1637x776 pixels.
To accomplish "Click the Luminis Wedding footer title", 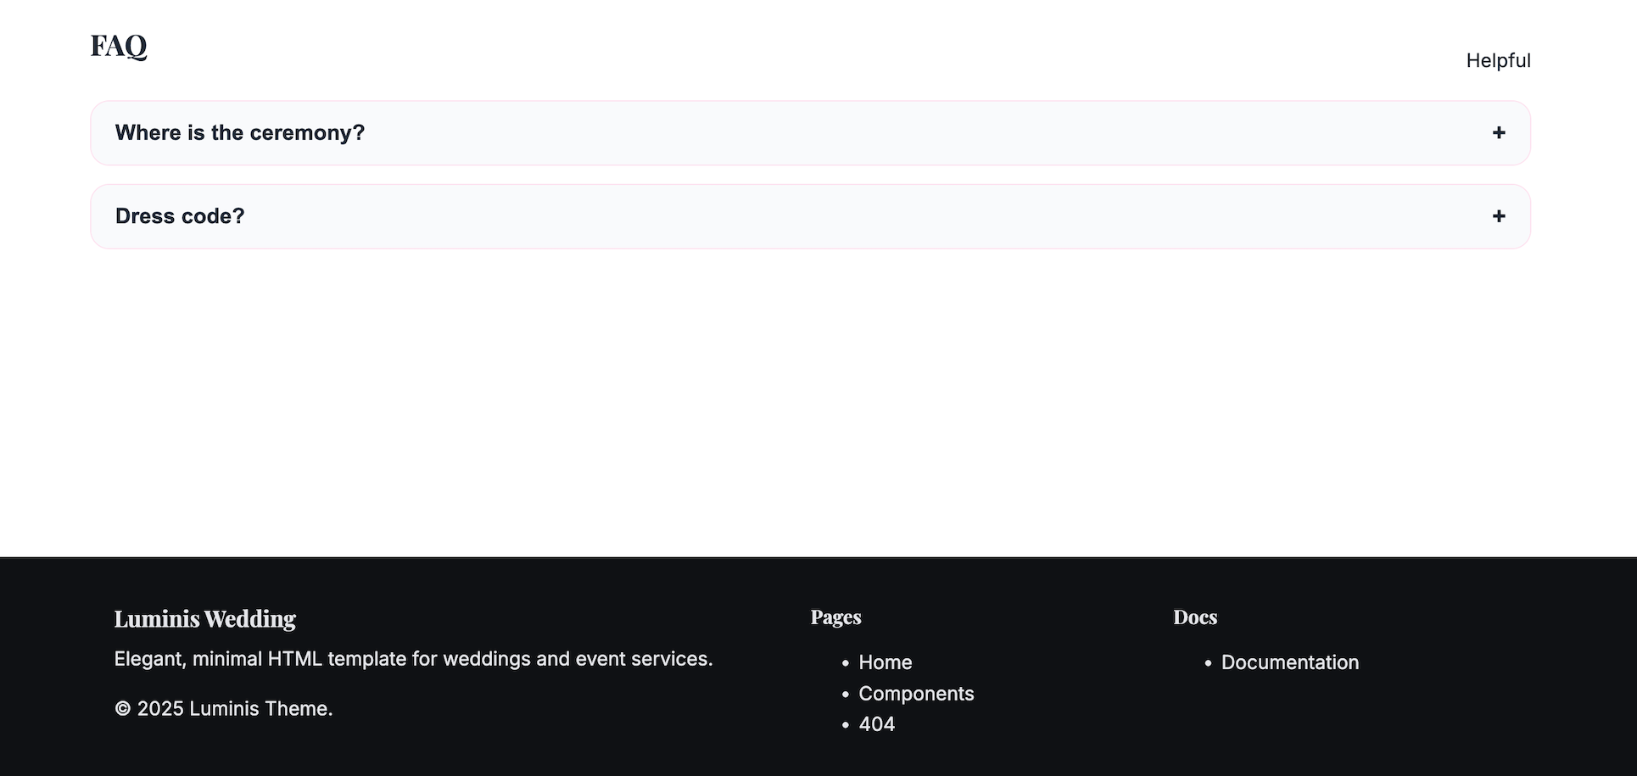I will click(x=204, y=619).
